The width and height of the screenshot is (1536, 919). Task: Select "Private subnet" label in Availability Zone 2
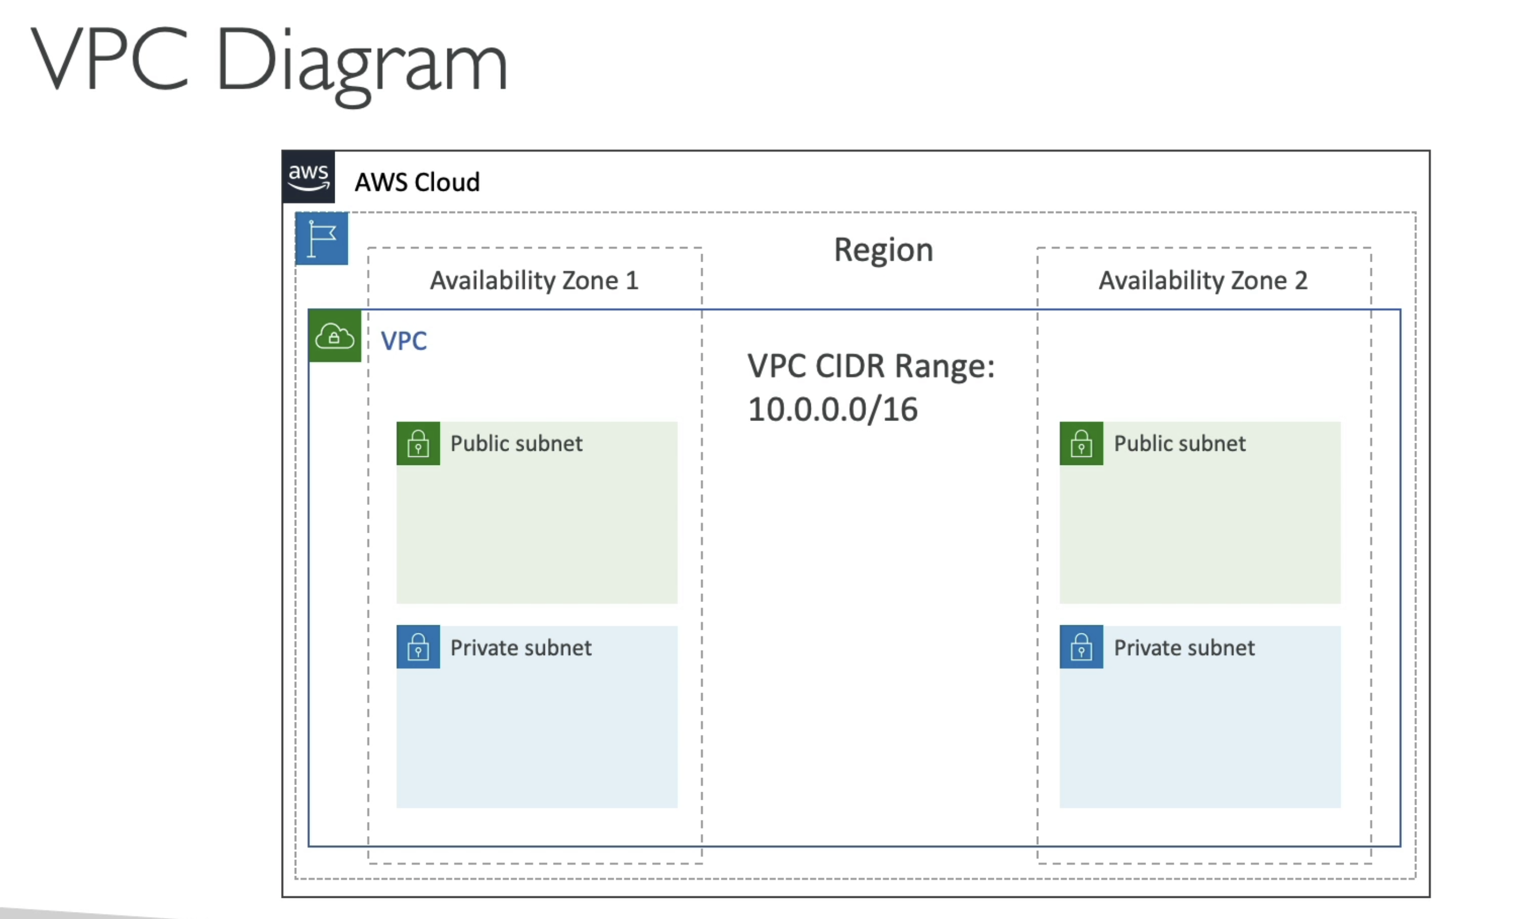(1184, 648)
